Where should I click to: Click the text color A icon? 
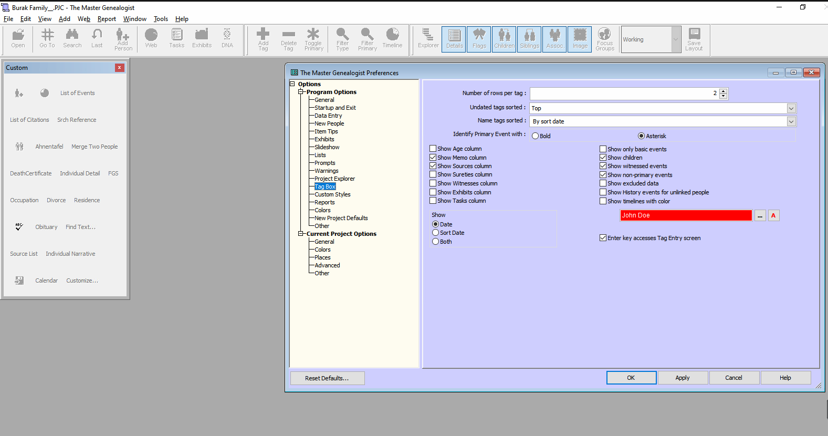click(773, 215)
